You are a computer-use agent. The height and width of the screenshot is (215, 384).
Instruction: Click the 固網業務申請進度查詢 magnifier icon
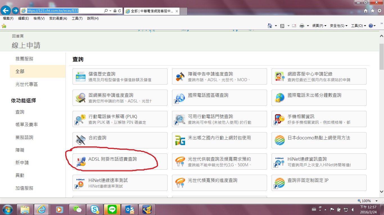(81, 98)
